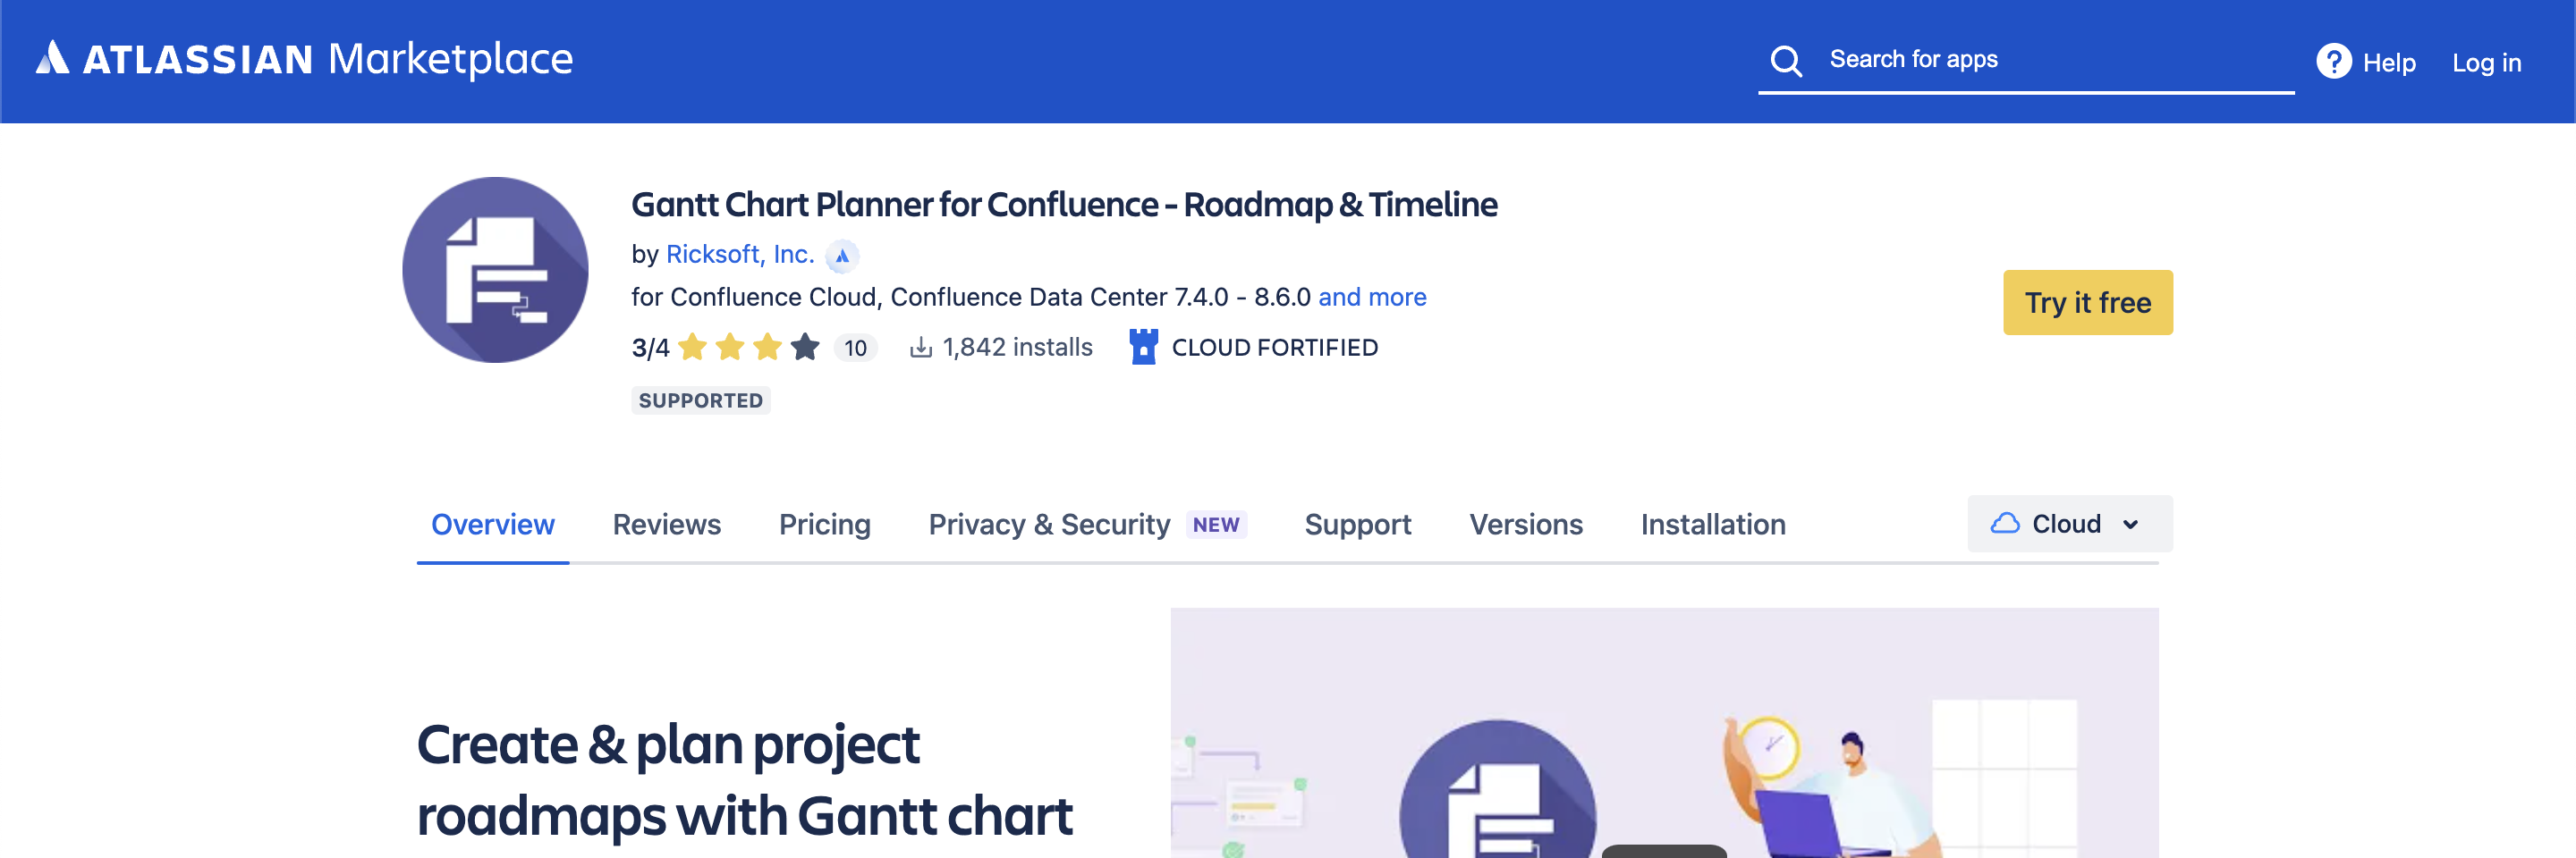Click the SUPPORTED badge
The image size is (2576, 858).
(x=700, y=400)
